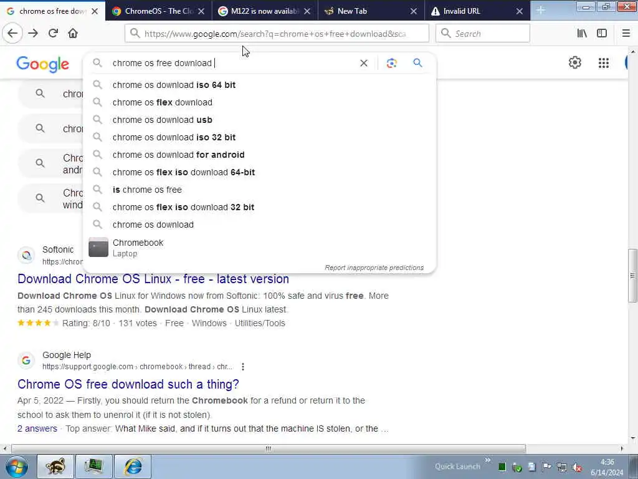The width and height of the screenshot is (638, 479).
Task: Open the raccoon app in taskbar
Action: click(55, 467)
